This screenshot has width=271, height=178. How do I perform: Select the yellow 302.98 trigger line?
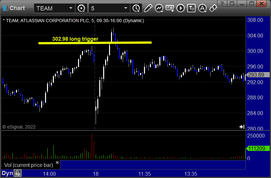[x=95, y=43]
